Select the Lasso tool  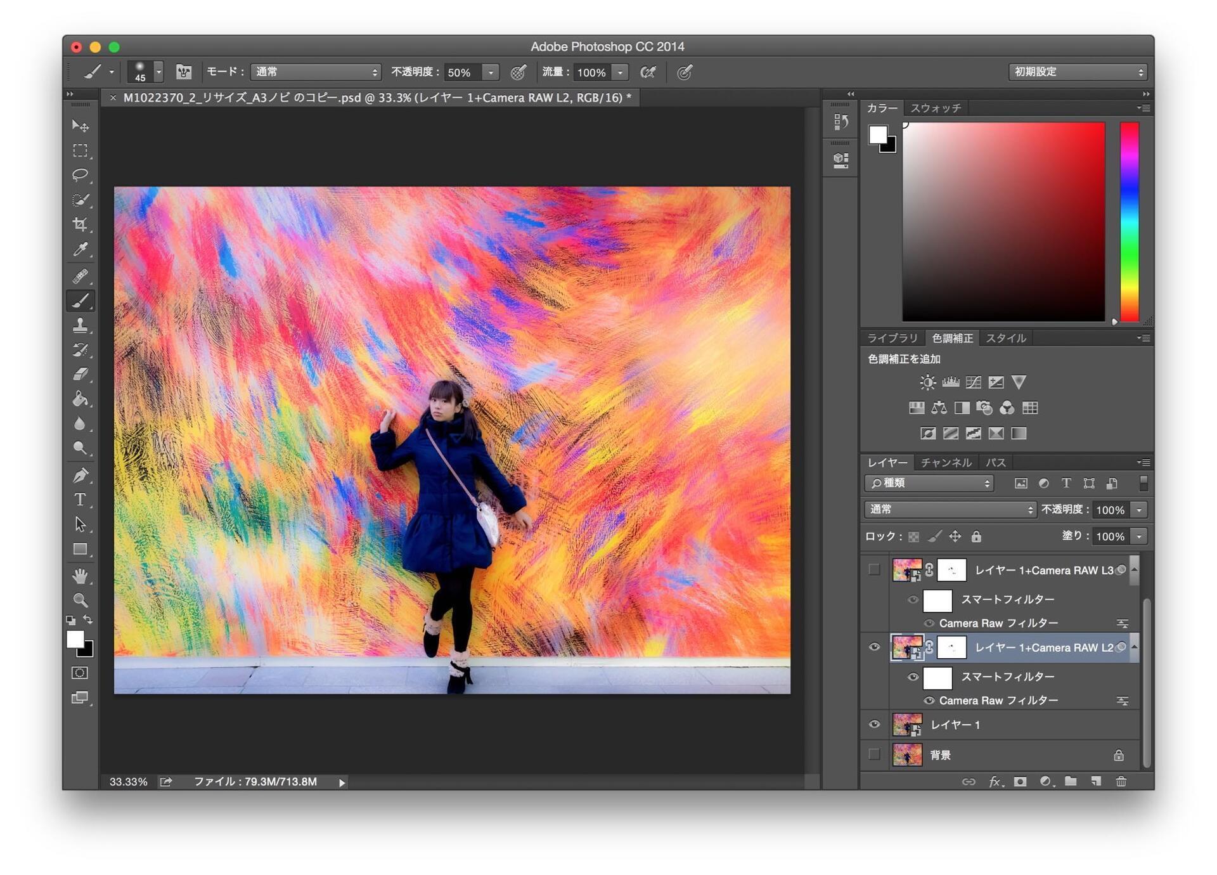click(x=80, y=175)
